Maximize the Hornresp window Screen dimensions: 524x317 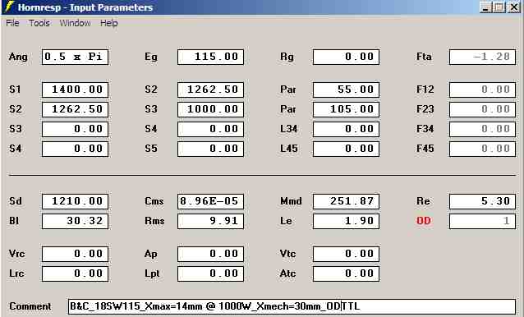(x=499, y=7)
